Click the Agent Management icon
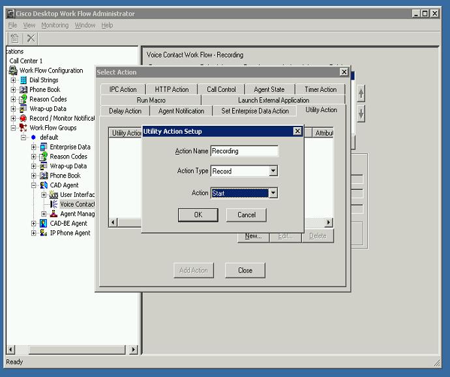Screen dimensions: 450x377 click(53, 214)
